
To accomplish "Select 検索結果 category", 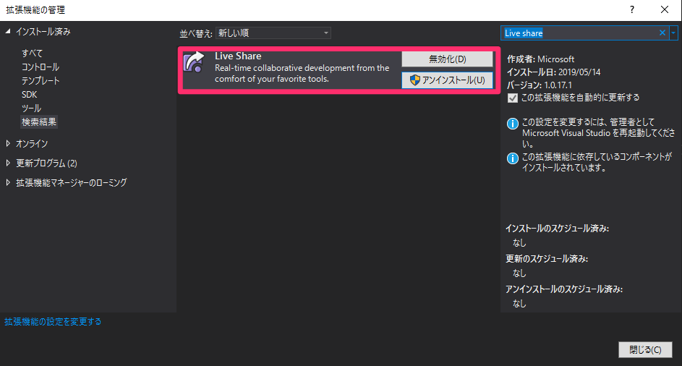I will [39, 122].
